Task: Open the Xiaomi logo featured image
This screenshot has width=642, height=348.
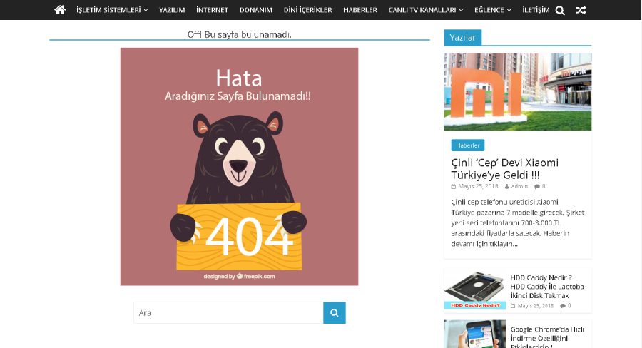Action: [518, 92]
